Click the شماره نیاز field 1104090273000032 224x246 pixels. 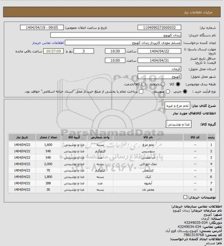click(x=159, y=27)
